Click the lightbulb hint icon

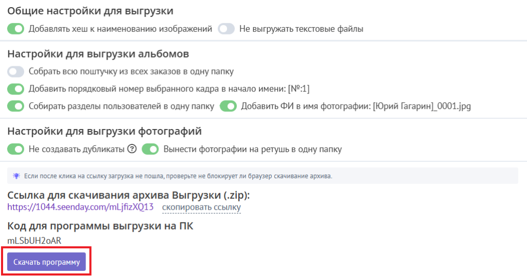[16, 176]
